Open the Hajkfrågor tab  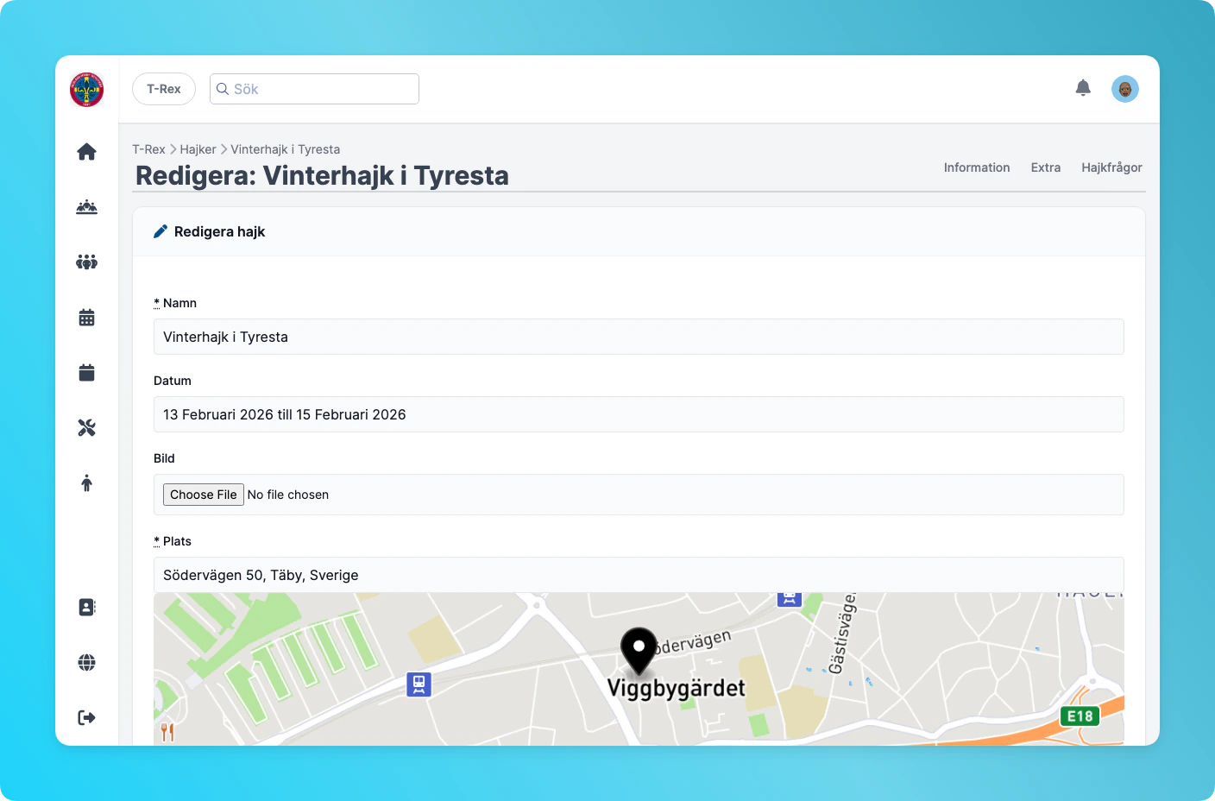click(x=1111, y=167)
